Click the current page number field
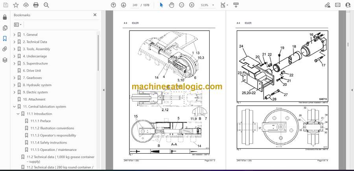354x171 pixels. [135, 5]
